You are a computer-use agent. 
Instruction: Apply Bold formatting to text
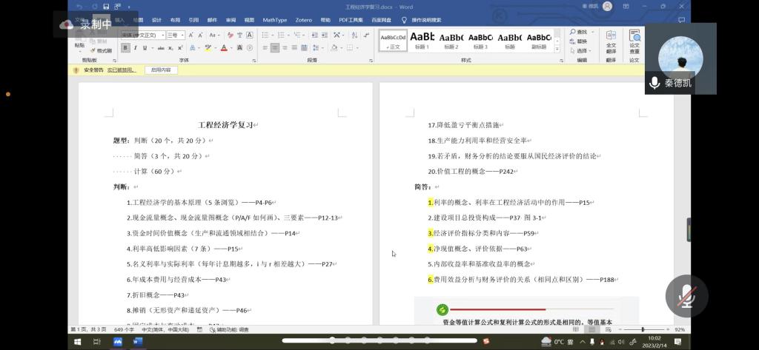pyautogui.click(x=125, y=48)
